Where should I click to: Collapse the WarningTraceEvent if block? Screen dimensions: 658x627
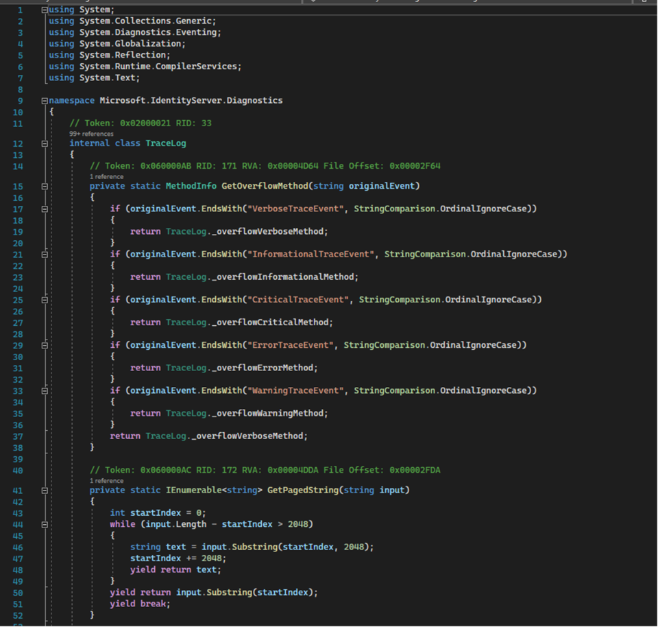[x=44, y=390]
